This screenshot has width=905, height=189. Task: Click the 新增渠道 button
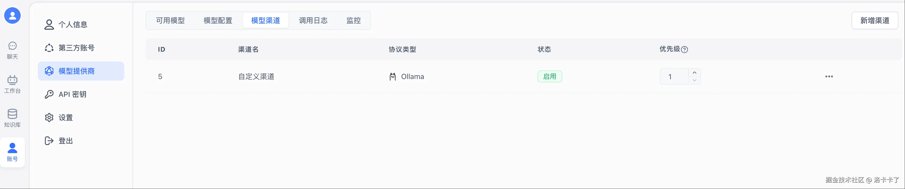click(x=874, y=21)
